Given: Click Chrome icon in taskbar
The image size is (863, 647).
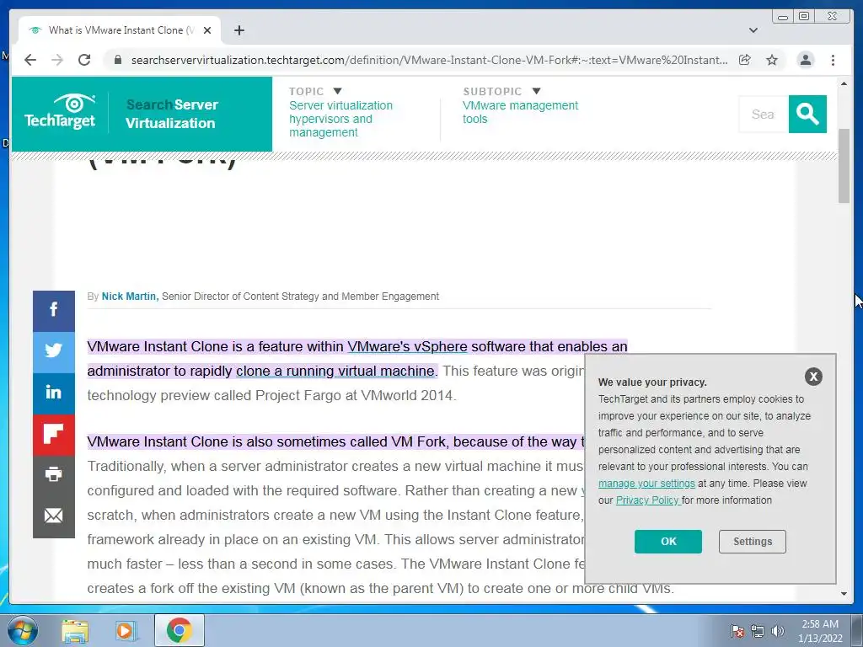Looking at the screenshot, I should coord(179,630).
